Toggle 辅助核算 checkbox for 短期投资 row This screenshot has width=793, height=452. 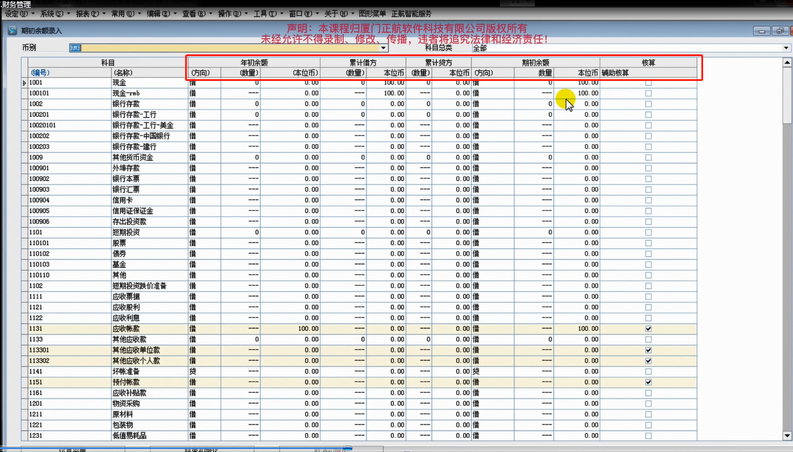click(649, 232)
